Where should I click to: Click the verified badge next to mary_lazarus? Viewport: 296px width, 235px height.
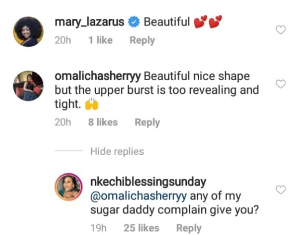pyautogui.click(x=135, y=22)
